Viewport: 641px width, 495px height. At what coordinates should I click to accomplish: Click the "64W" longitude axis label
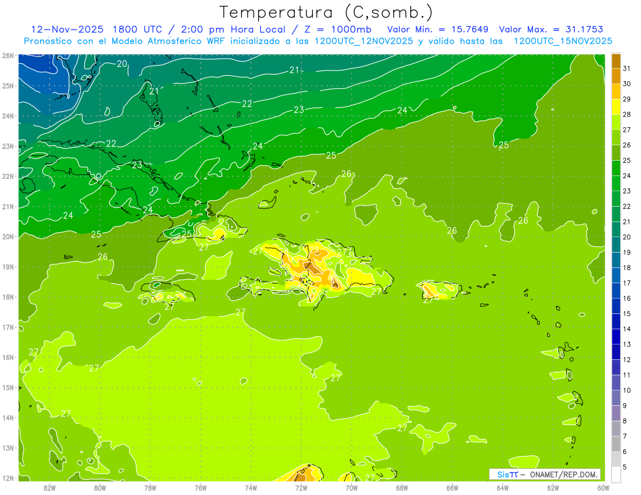(503, 488)
